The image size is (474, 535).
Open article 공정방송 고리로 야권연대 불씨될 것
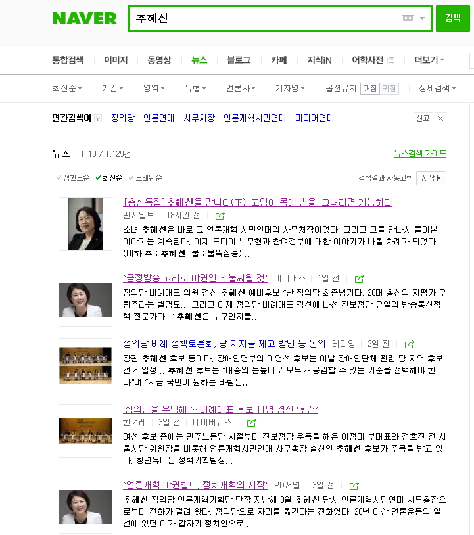195,278
